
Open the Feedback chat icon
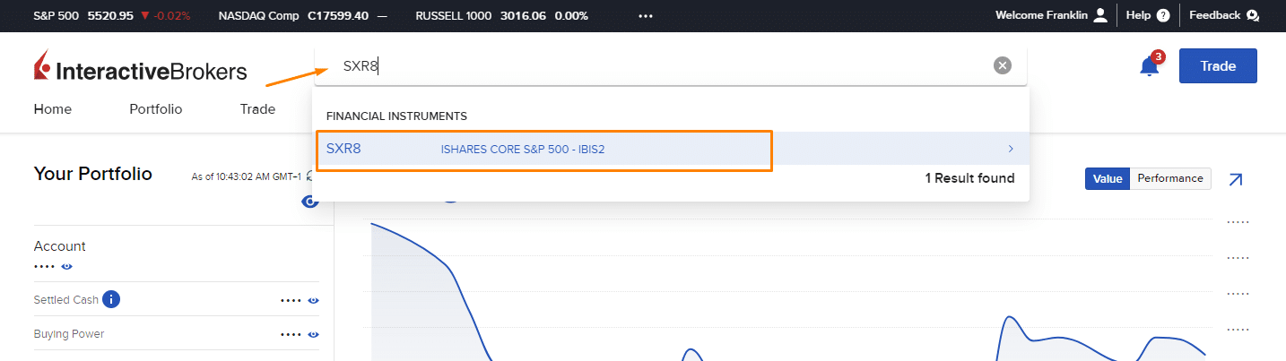[1253, 15]
